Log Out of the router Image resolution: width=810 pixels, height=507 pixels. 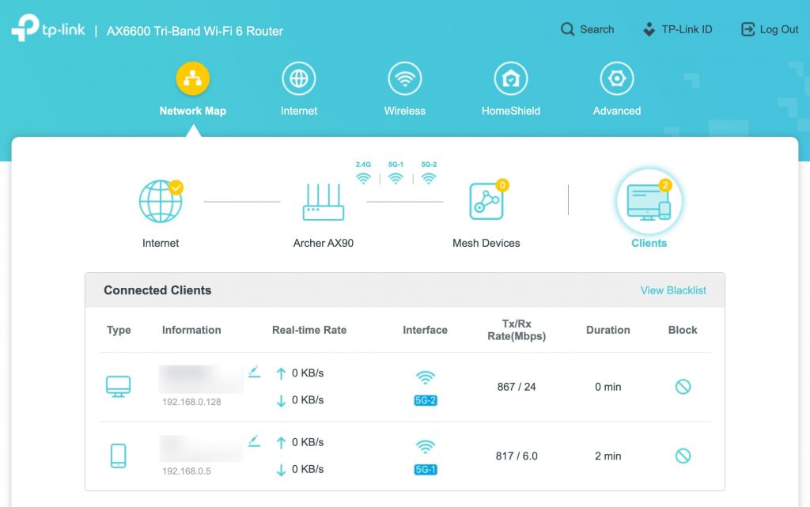[x=770, y=29]
